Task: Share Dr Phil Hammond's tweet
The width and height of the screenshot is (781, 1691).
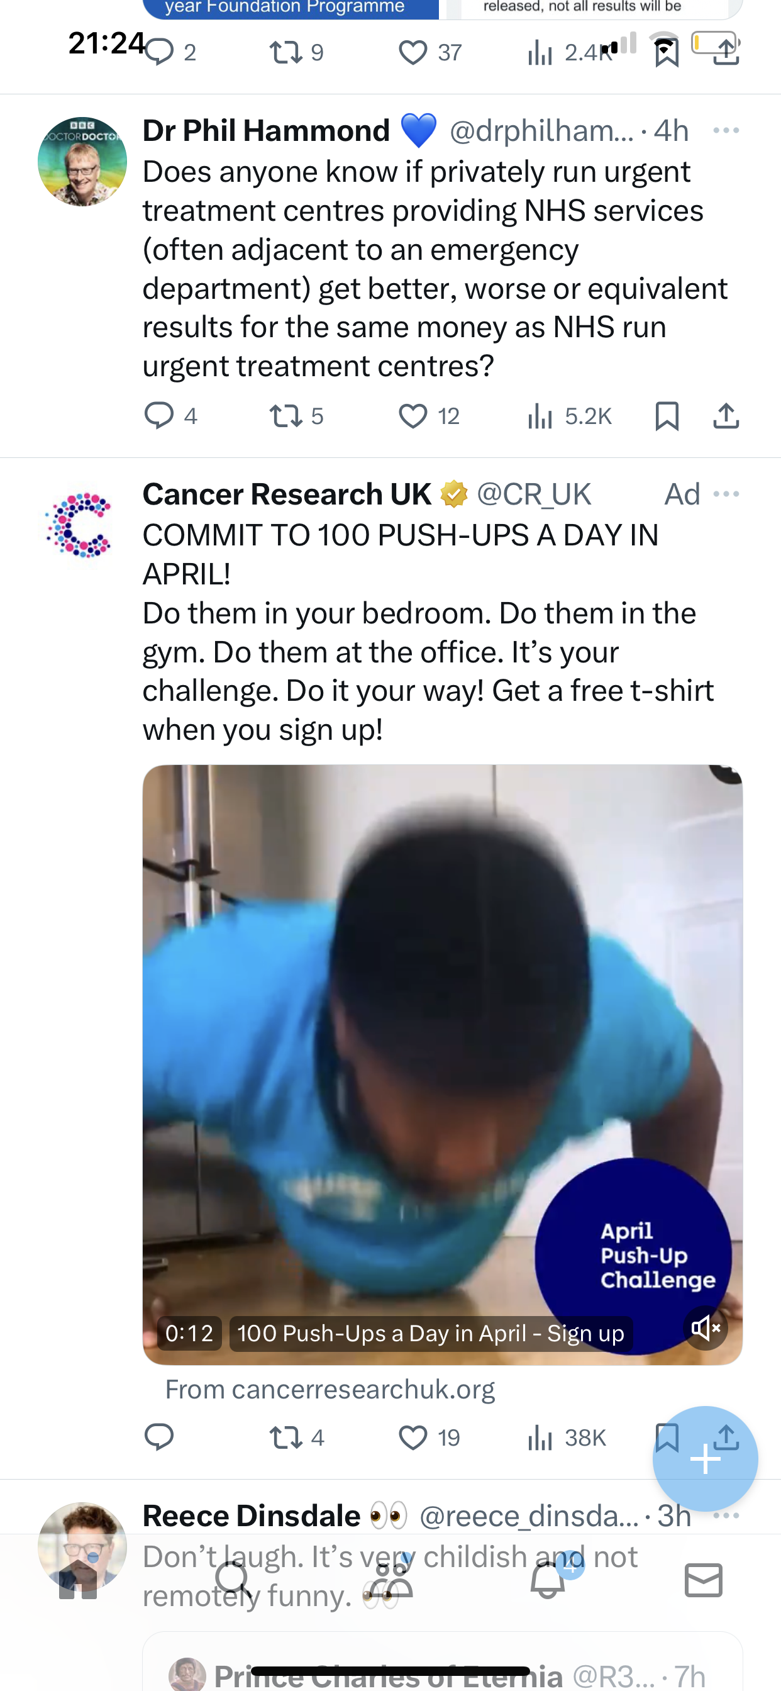Action: [x=726, y=416]
